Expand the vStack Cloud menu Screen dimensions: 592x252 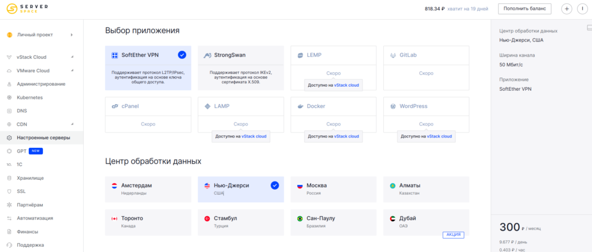pos(72,57)
